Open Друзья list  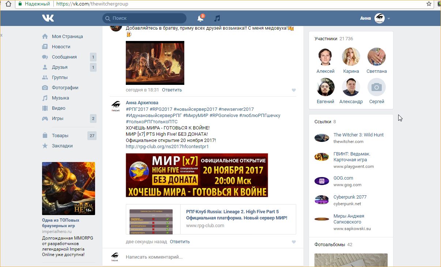coord(60,67)
